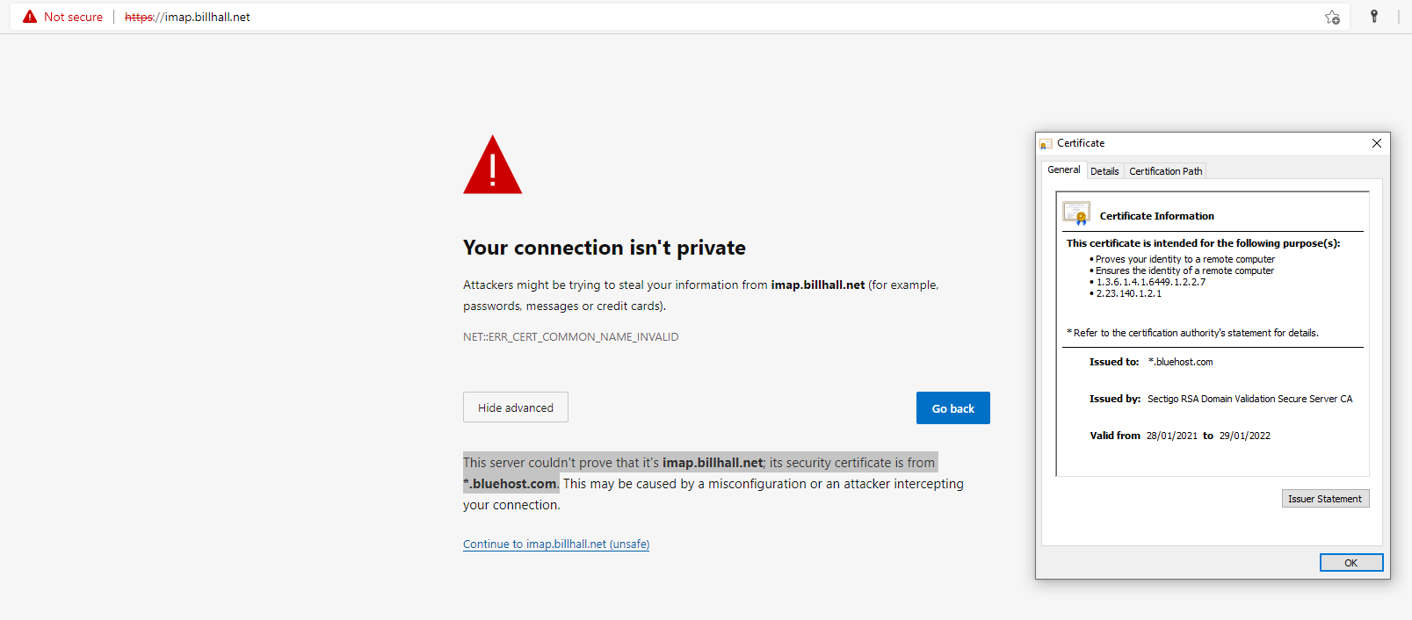Click the Go back button
The image size is (1412, 620).
(x=952, y=408)
